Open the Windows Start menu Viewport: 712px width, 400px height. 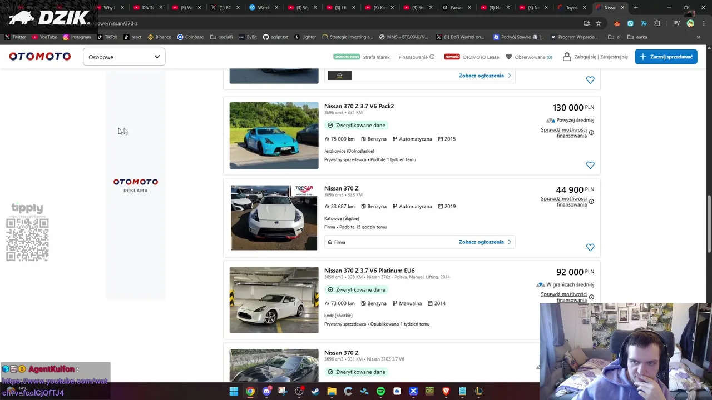(234, 391)
